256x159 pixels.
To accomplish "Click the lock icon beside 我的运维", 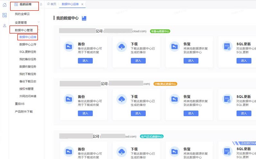I will [41, 4].
